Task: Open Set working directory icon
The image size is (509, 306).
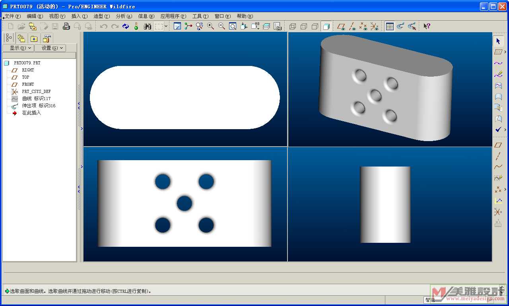Action: coord(33,26)
